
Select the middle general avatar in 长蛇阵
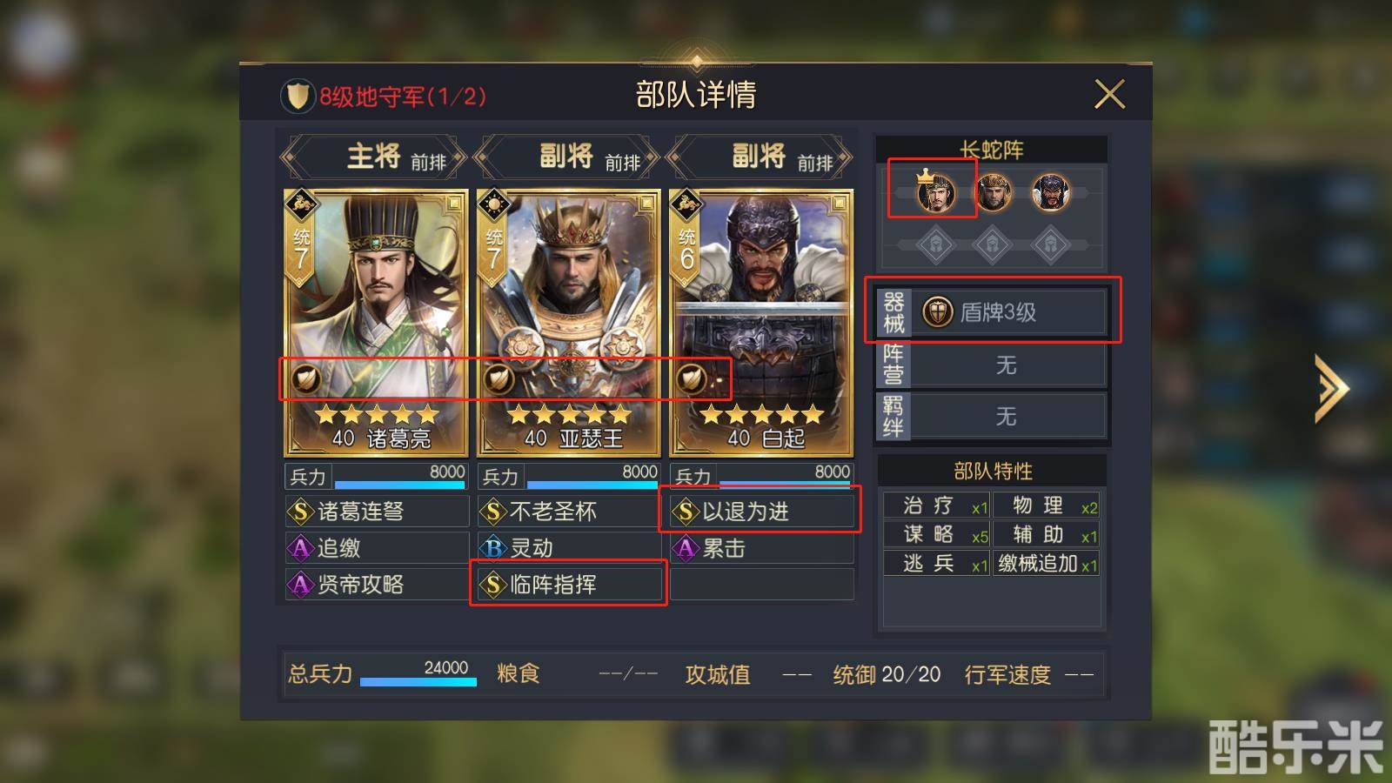pyautogui.click(x=994, y=192)
